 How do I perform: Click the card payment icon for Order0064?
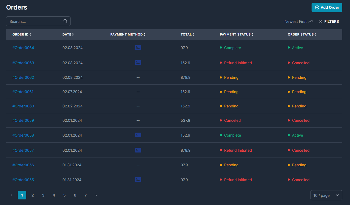click(138, 48)
